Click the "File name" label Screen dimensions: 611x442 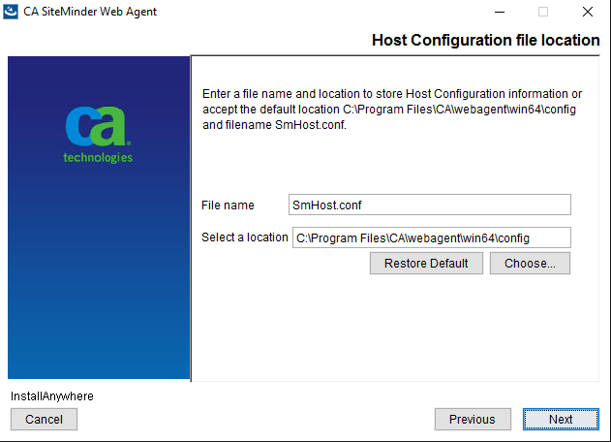pyautogui.click(x=228, y=205)
